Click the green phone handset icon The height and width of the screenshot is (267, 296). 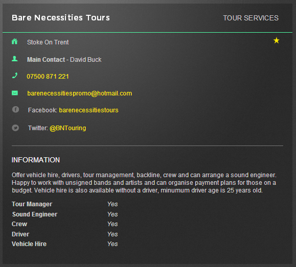click(15, 76)
